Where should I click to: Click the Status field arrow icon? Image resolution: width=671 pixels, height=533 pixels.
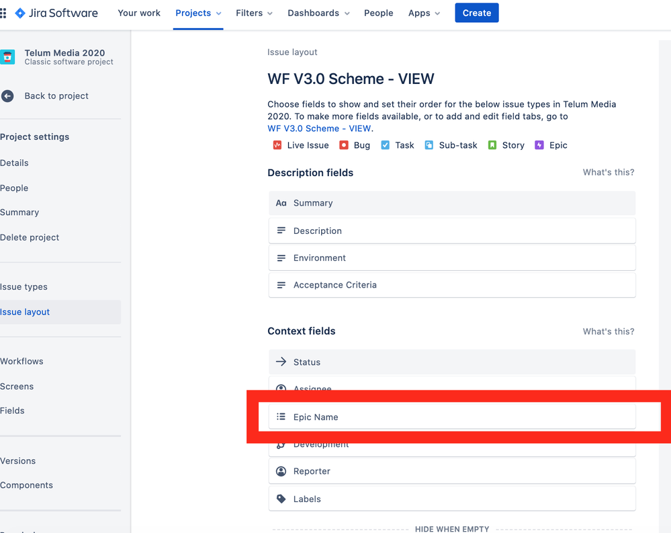[x=281, y=362]
